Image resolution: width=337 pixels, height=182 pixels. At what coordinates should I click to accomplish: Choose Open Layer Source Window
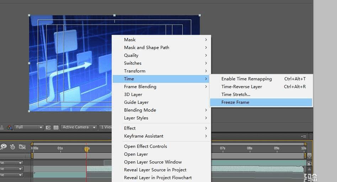[x=162, y=162]
